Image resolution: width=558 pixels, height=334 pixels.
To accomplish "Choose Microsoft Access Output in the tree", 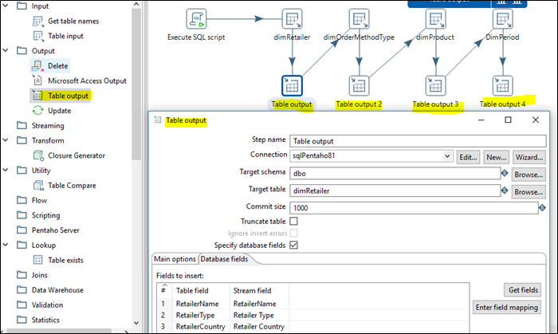I will [86, 81].
